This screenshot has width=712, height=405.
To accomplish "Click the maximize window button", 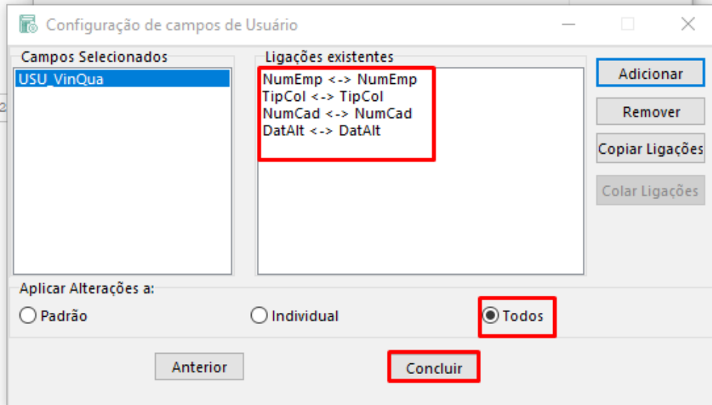I will click(627, 25).
